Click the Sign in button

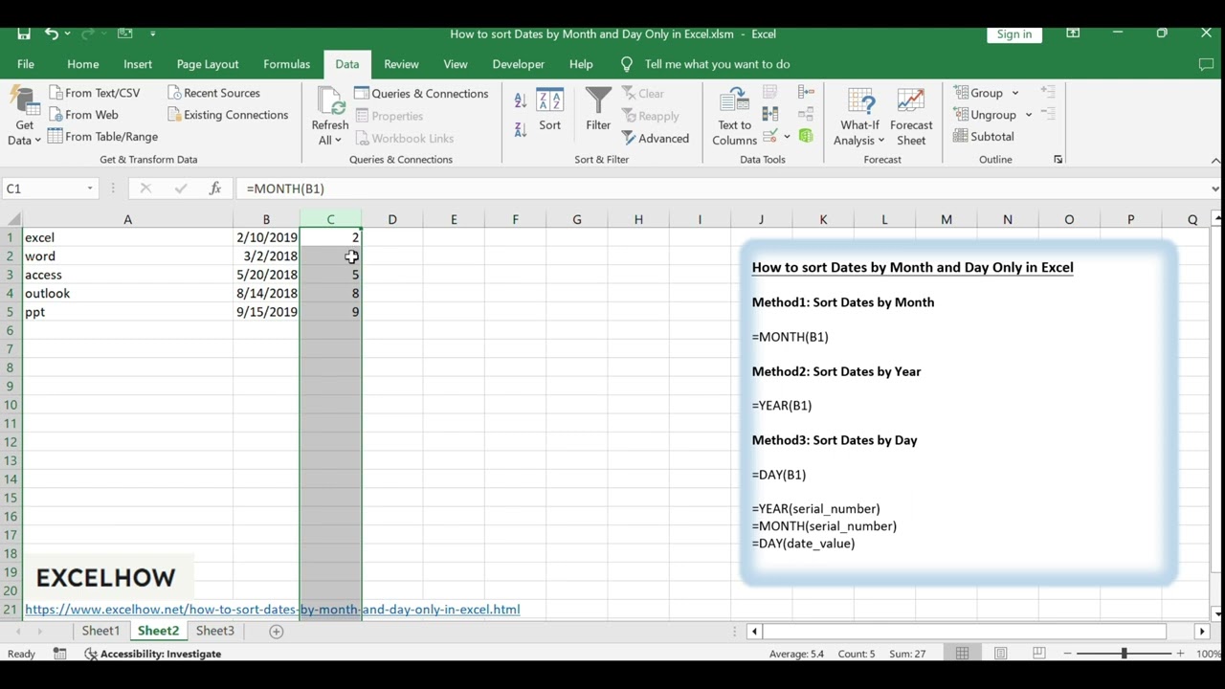[x=1014, y=33]
